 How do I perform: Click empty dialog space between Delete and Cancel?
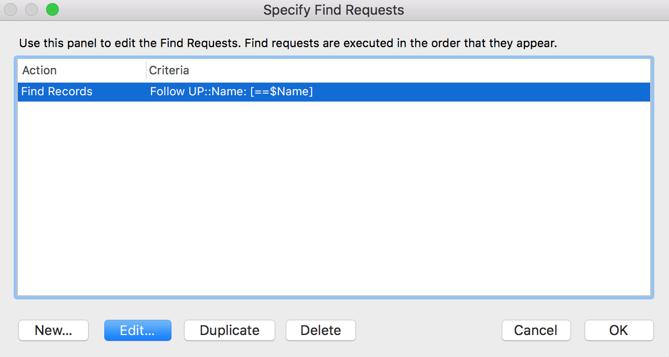click(x=428, y=330)
